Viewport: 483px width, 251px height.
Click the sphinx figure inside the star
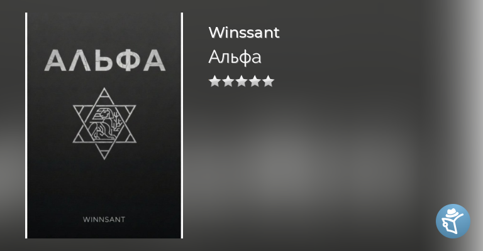point(101,124)
